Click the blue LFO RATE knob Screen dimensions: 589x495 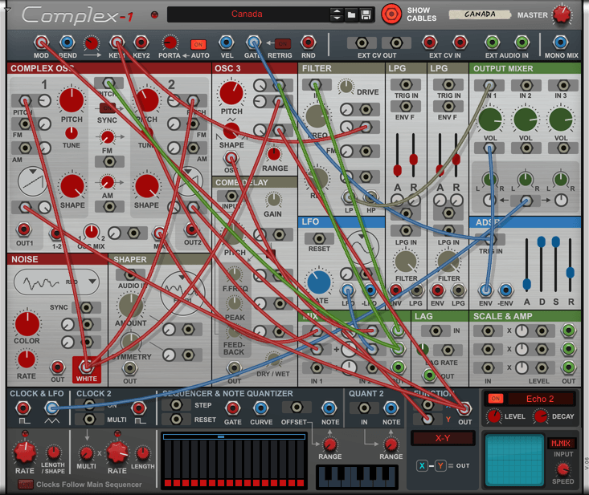(x=319, y=282)
